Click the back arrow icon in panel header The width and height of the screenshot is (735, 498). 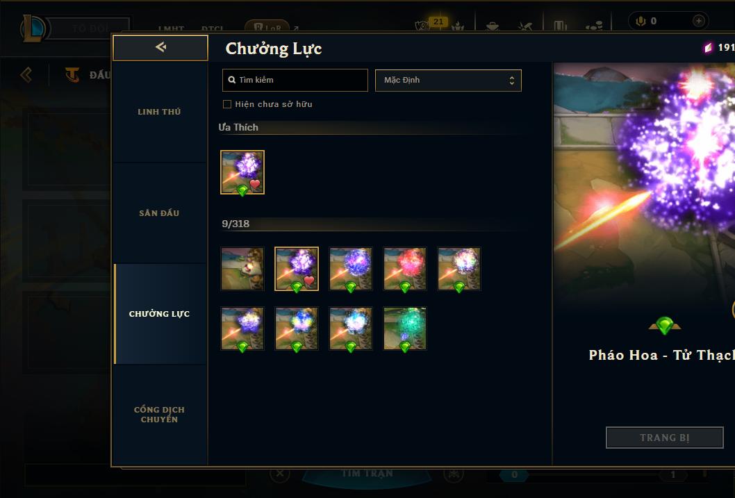pyautogui.click(x=160, y=47)
